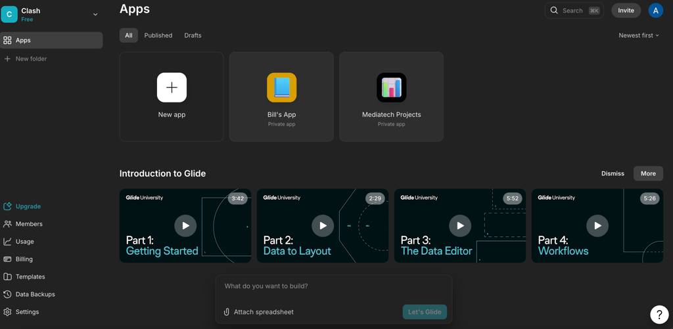The height and width of the screenshot is (329, 673).
Task: Click the Getting Started thumbnail title
Action: pos(162,252)
